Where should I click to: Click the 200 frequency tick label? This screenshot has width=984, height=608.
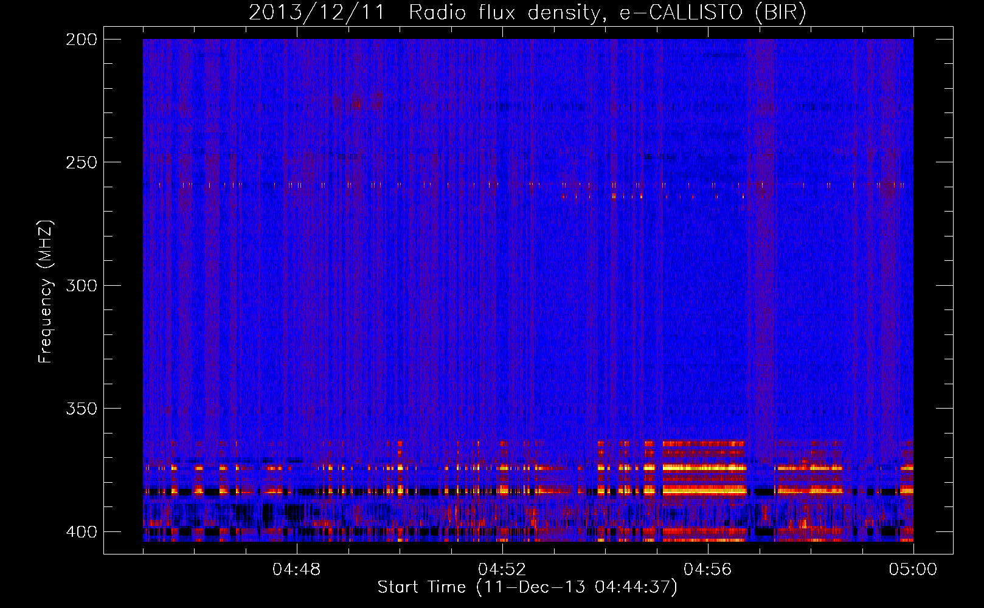tap(81, 40)
